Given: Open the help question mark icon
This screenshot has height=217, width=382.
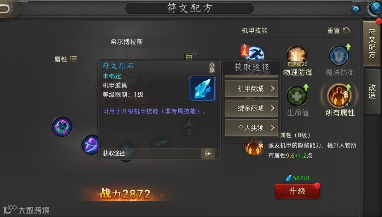Looking at the screenshot, I should click(356, 10).
